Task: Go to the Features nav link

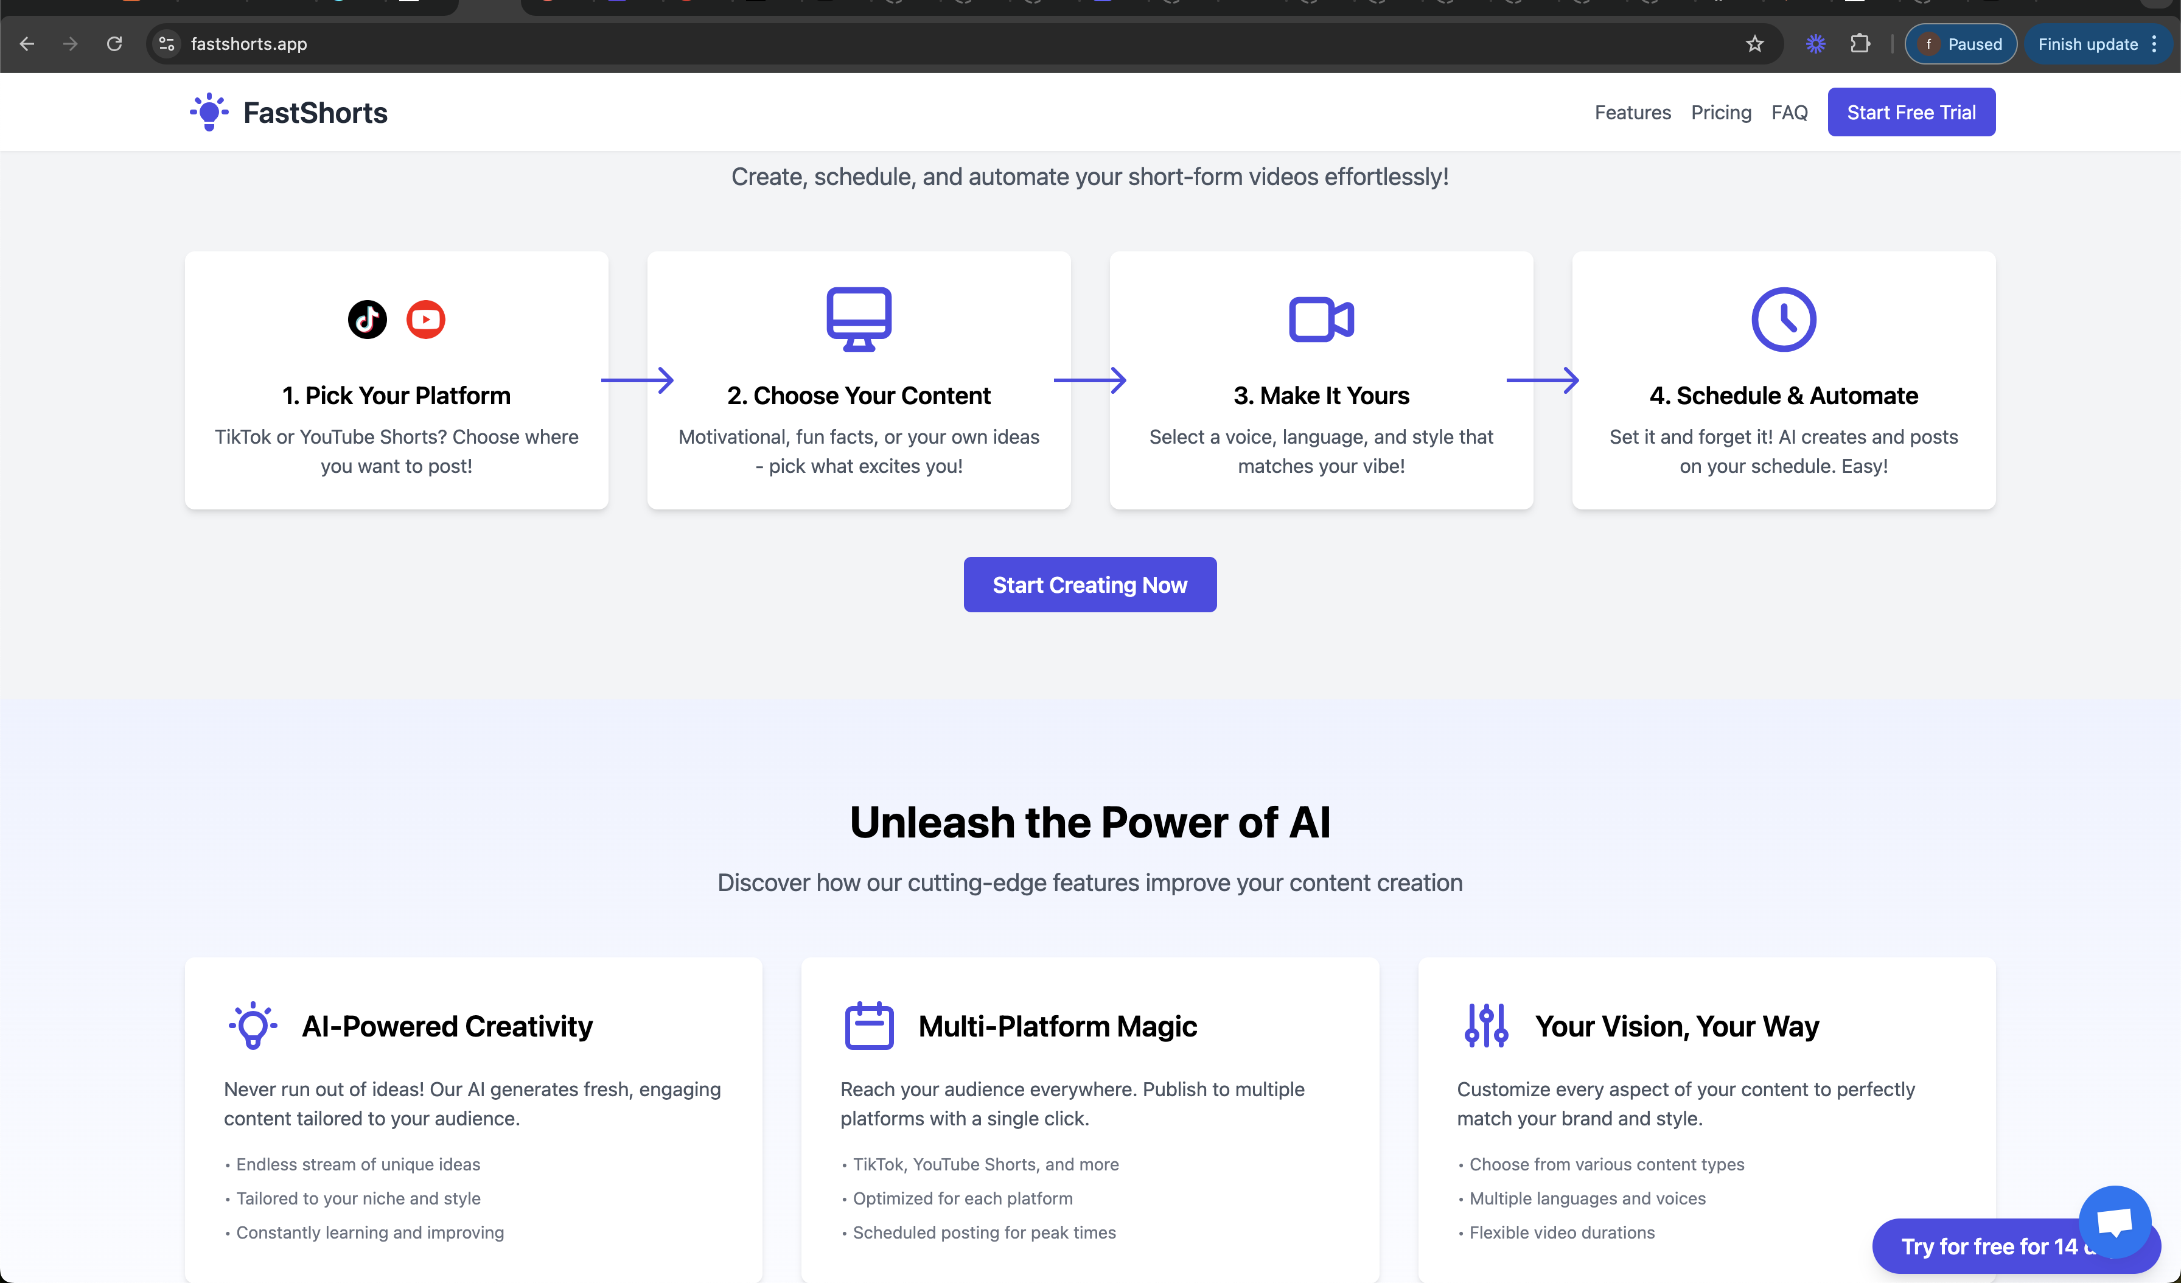Action: point(1632,113)
